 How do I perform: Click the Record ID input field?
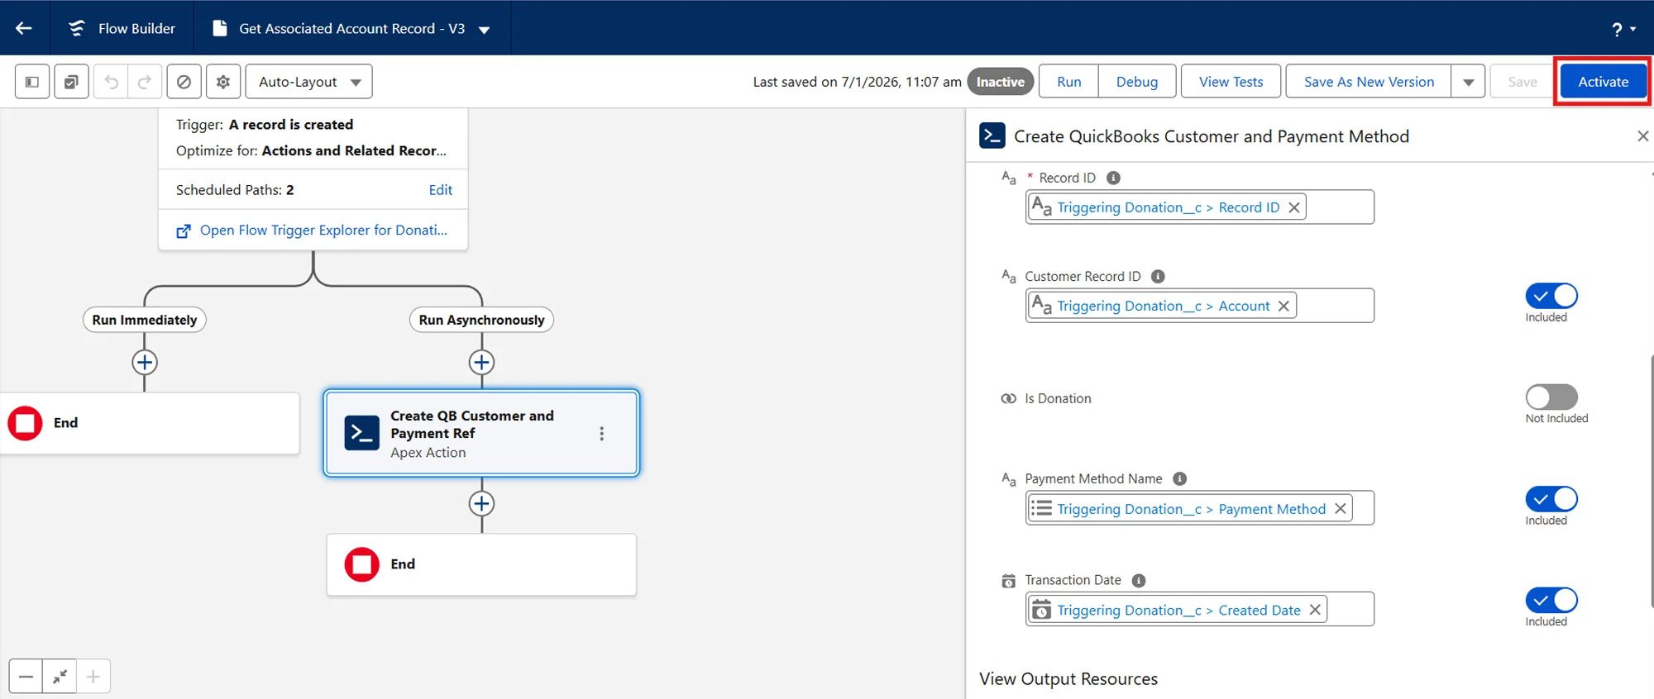(x=1199, y=207)
